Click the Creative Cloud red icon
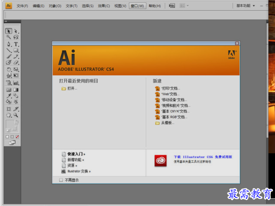Screen dimensions: 275x206 (160, 161)
